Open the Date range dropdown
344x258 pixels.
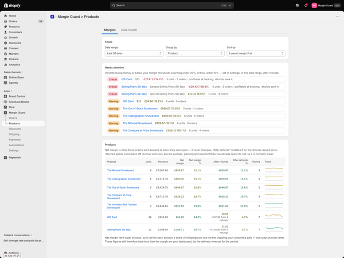tap(134, 53)
